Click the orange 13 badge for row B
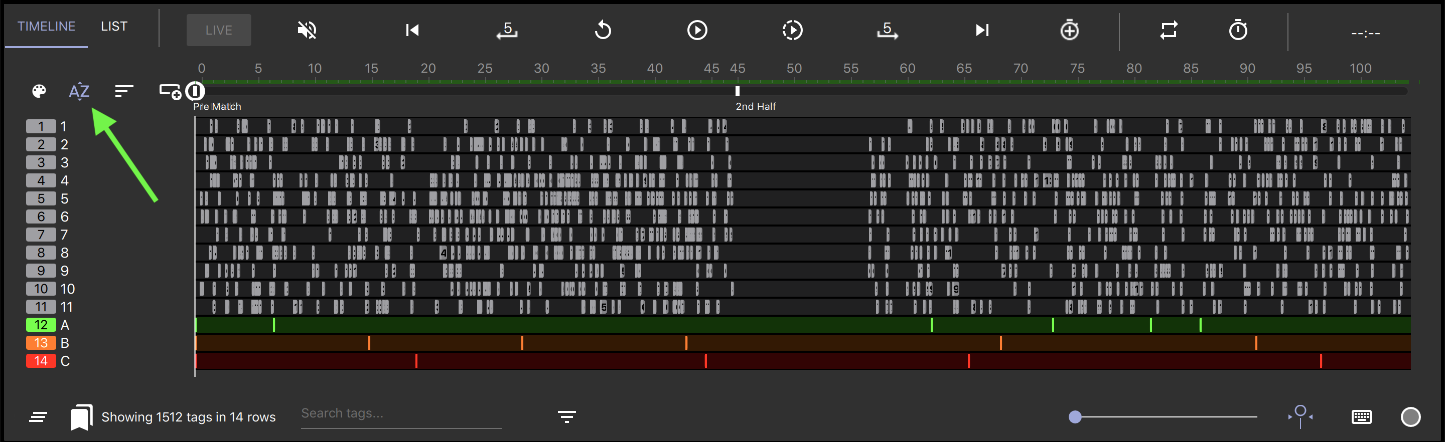This screenshot has height=442, width=1445. 41,343
